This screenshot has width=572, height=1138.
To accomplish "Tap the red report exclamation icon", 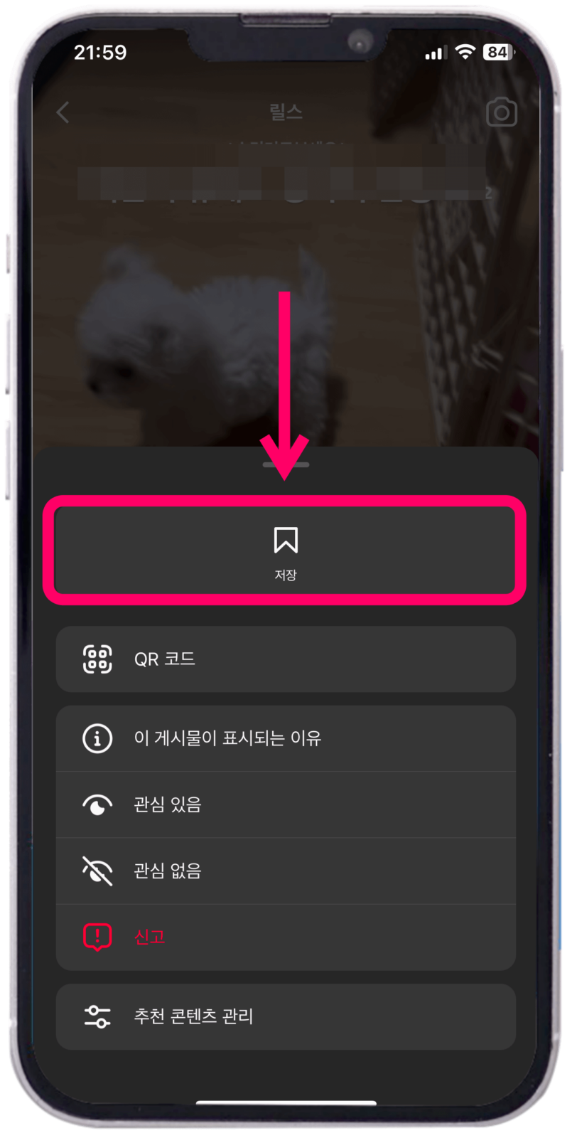I will (x=97, y=937).
